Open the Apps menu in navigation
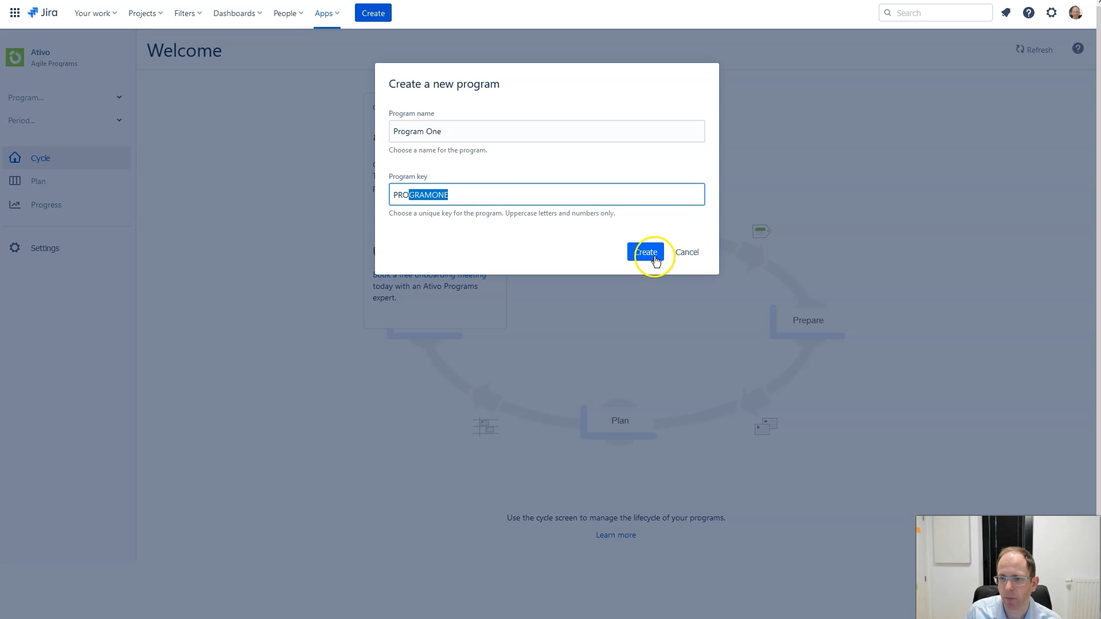 [327, 13]
